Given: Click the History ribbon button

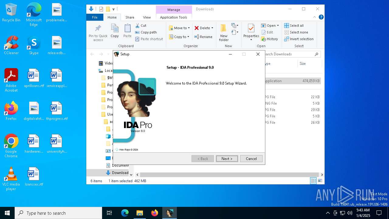Looking at the screenshot, I should 270,39.
